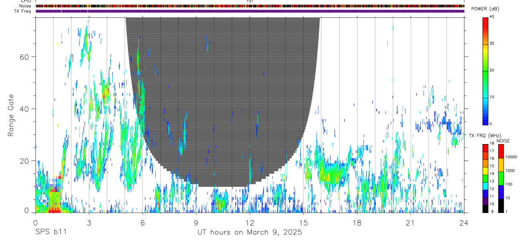Click the '100' label on the NOISE scale
The width and height of the screenshot is (522, 241).
(509, 184)
